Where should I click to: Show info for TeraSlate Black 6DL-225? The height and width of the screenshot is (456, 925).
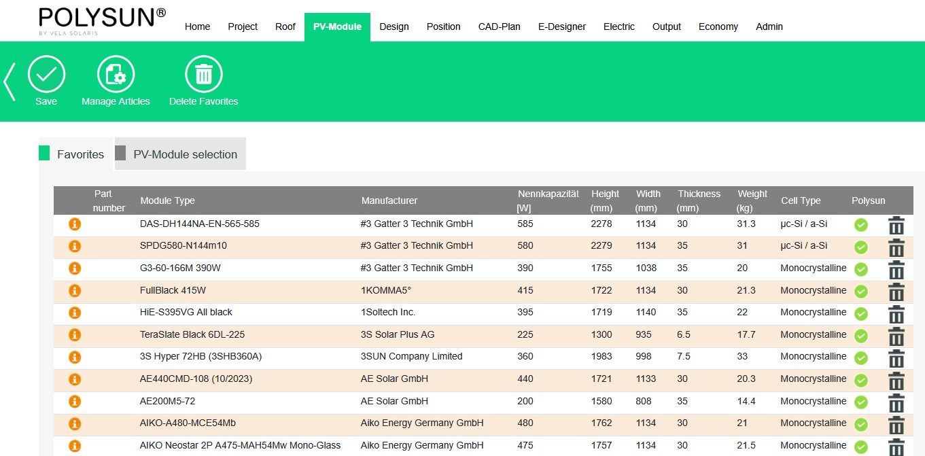(x=75, y=334)
